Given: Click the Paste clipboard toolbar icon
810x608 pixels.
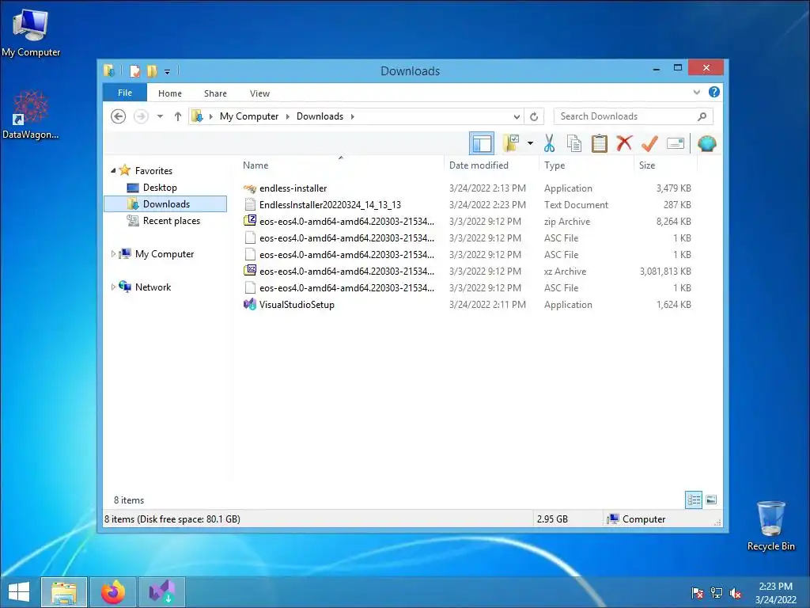Looking at the screenshot, I should (600, 143).
